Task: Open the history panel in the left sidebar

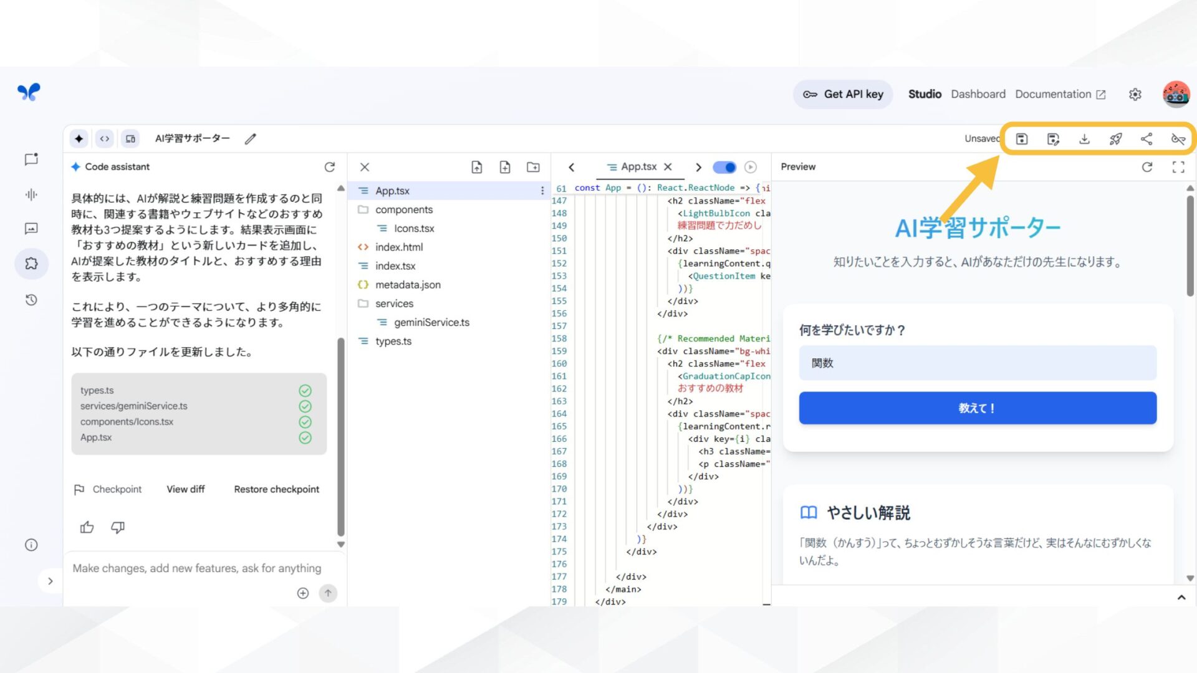Action: tap(31, 300)
